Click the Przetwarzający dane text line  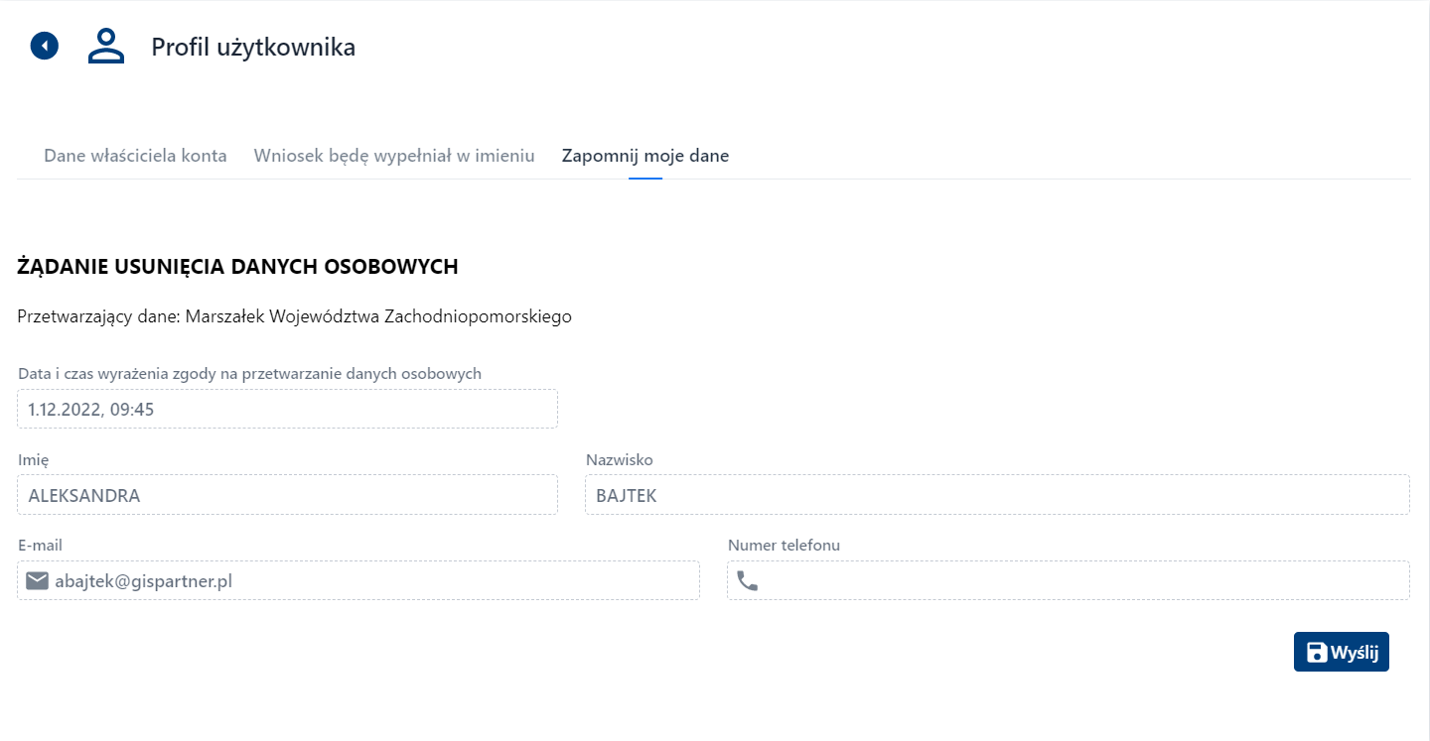pos(294,315)
